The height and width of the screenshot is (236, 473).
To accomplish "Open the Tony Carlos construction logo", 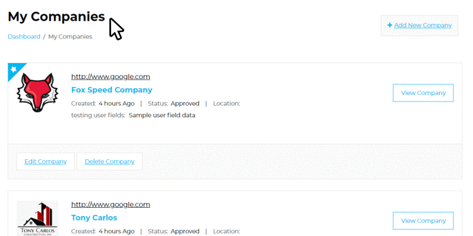I will (x=37, y=218).
